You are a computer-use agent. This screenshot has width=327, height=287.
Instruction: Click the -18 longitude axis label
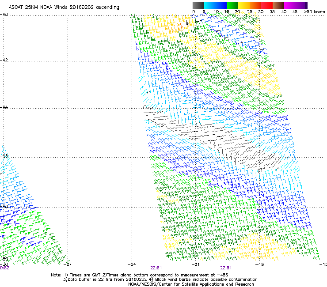(260, 264)
